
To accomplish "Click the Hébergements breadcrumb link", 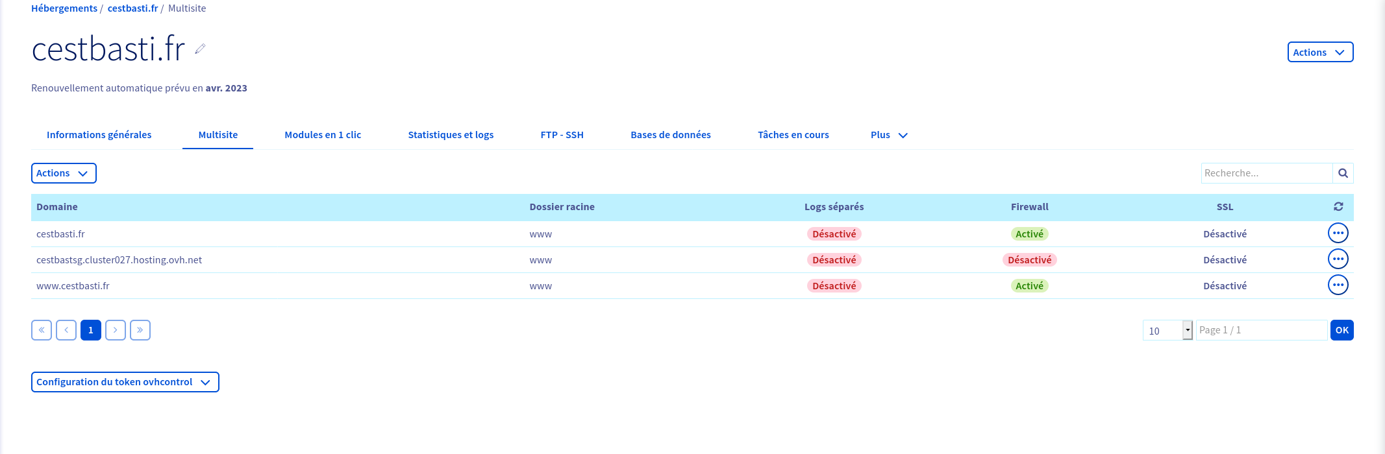I will point(64,8).
